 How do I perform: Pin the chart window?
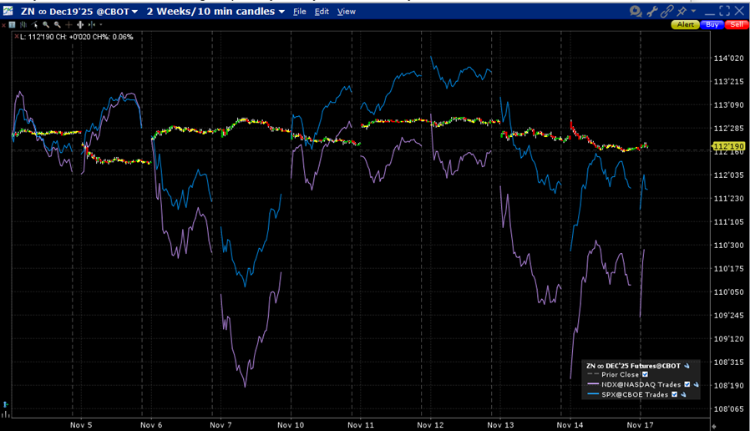682,11
